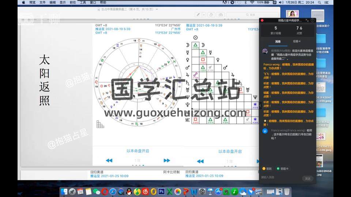Click the 发送 send button
351x197 pixels.
(x=308, y=178)
